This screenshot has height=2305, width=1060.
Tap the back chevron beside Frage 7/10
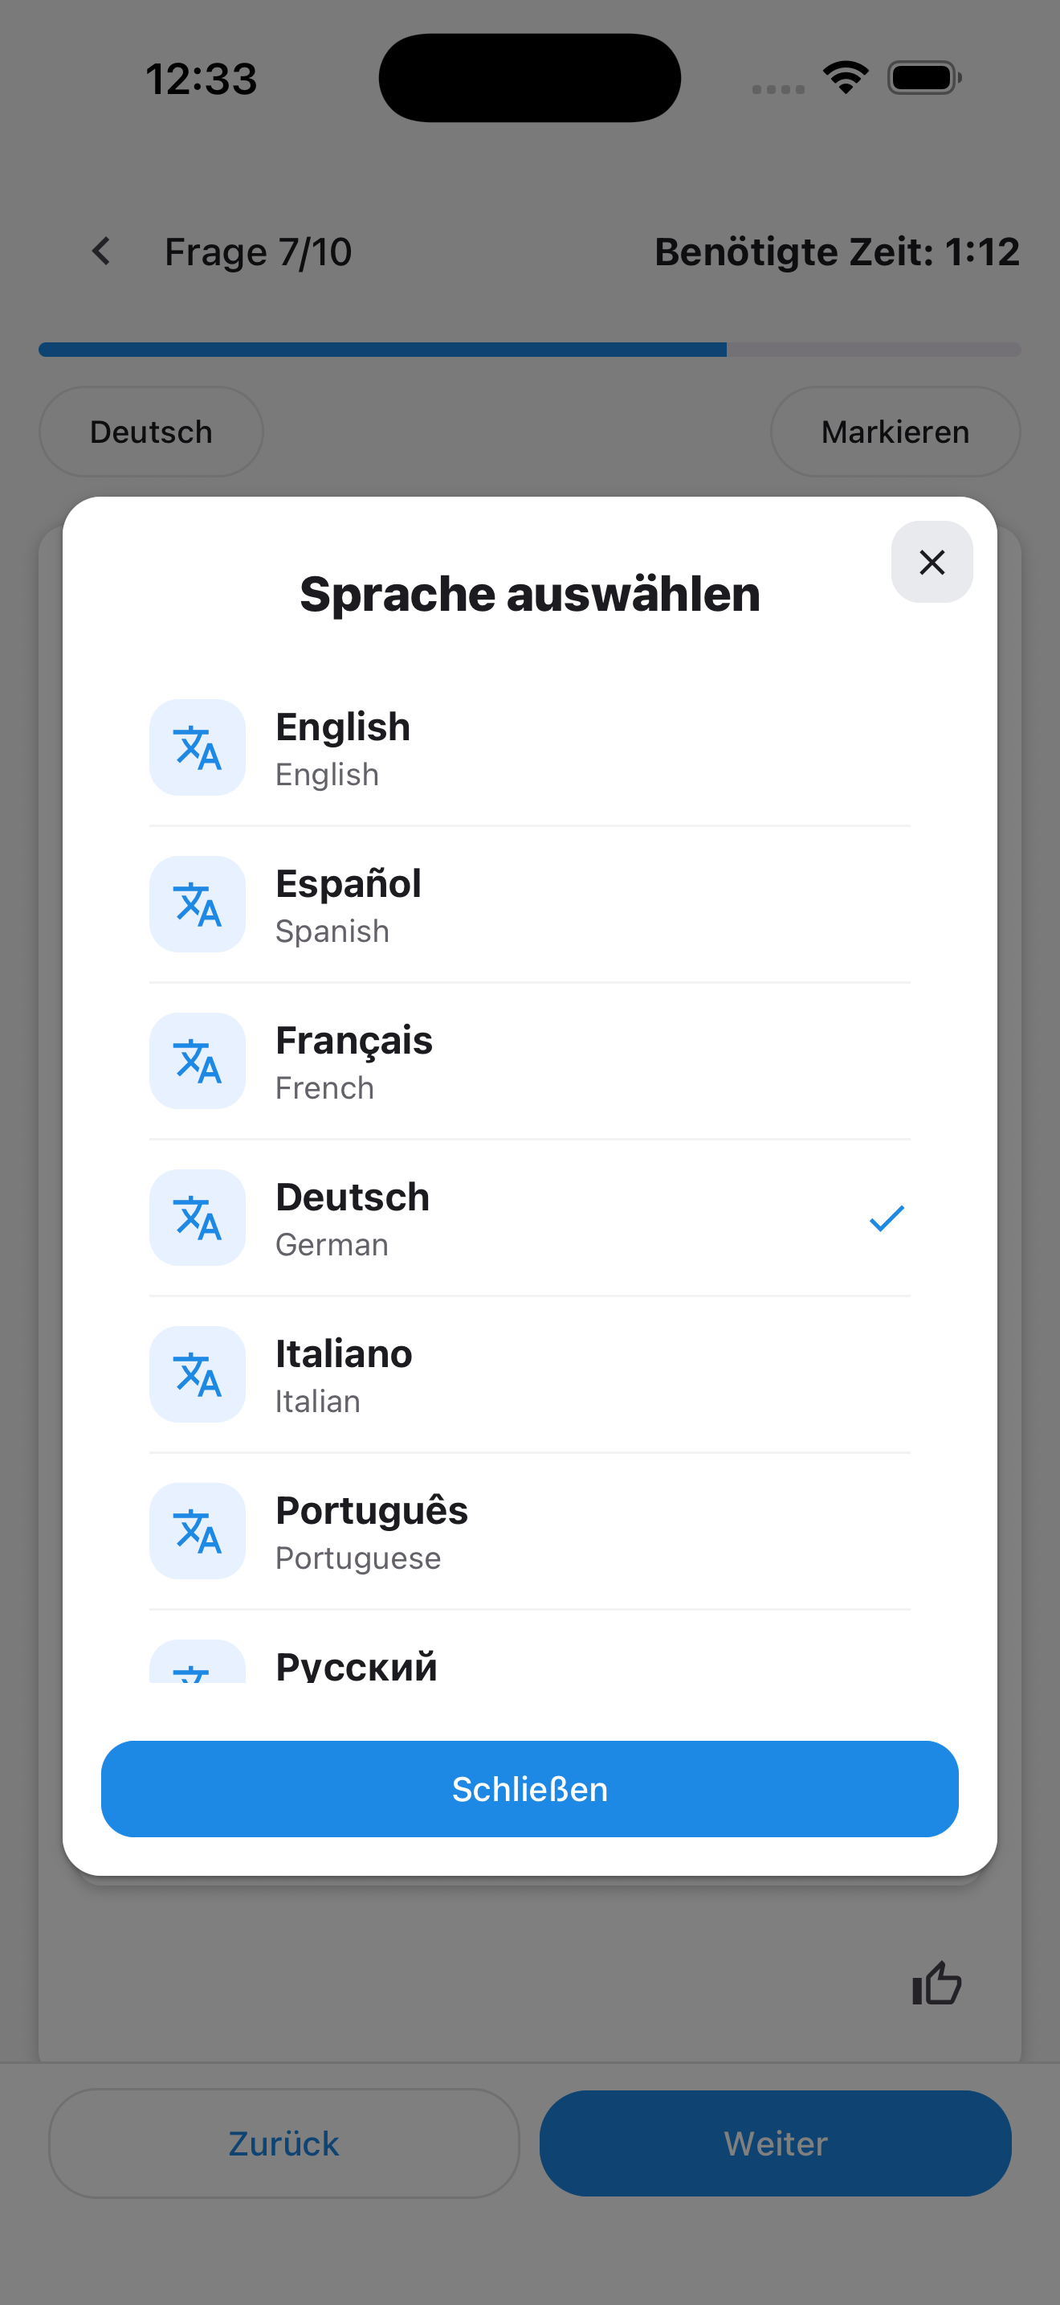click(x=102, y=252)
